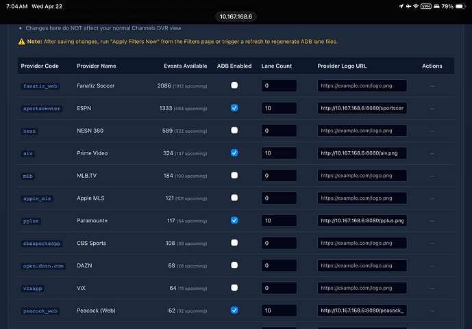Select the fanatiz_web provider code
The image size is (472, 329).
[x=40, y=86]
